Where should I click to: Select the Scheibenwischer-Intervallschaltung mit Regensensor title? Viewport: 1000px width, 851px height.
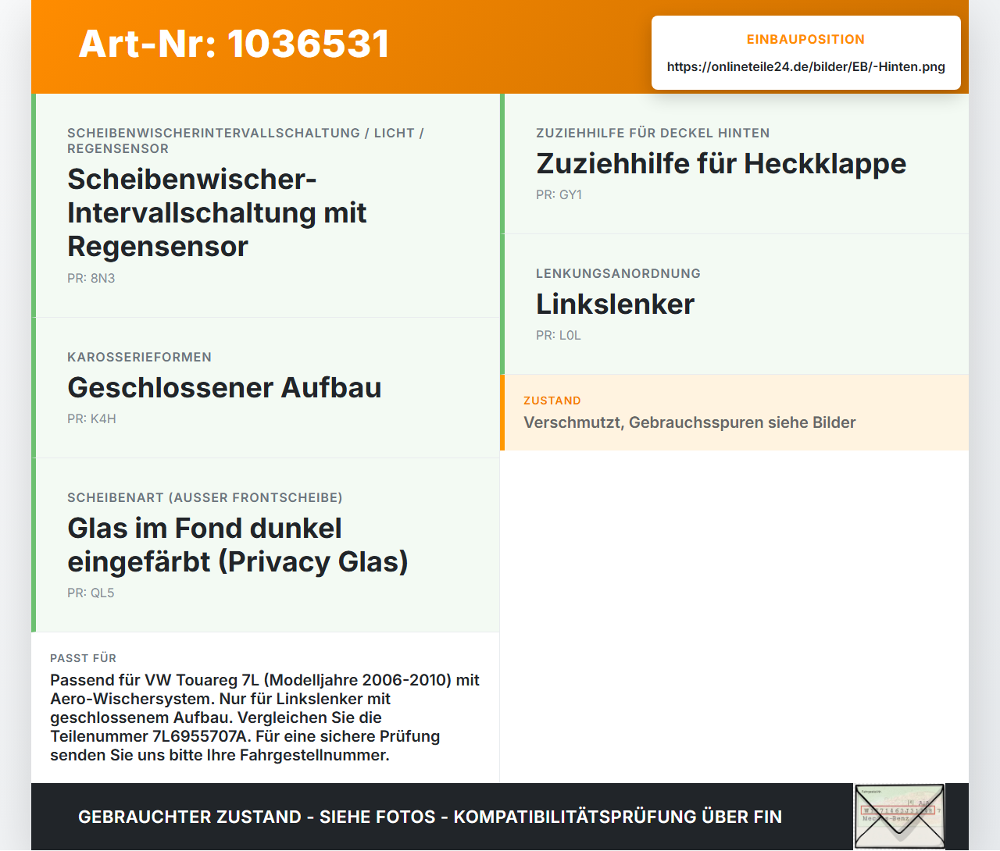click(x=217, y=212)
